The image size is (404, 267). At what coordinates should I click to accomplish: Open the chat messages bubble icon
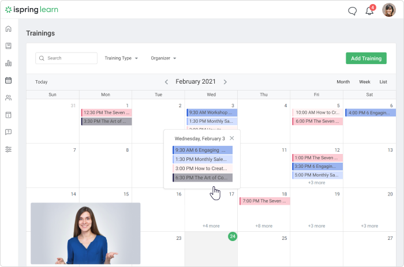coord(352,11)
